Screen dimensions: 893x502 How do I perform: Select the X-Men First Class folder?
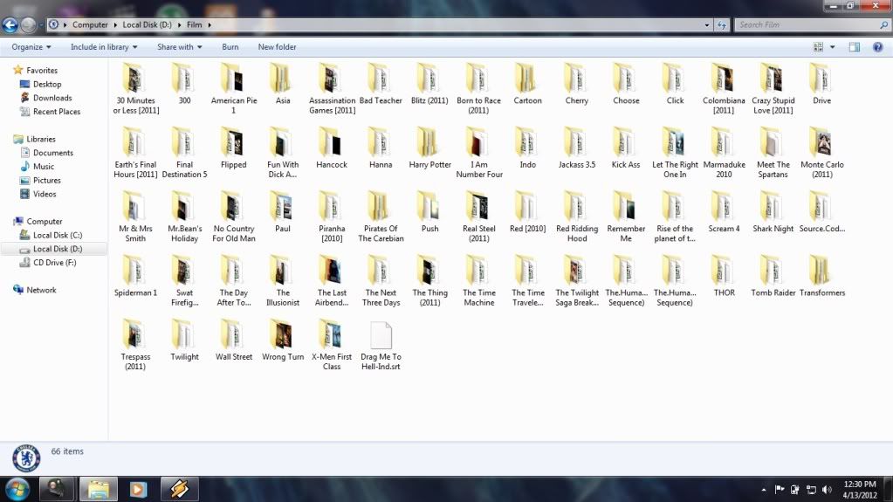[332, 346]
